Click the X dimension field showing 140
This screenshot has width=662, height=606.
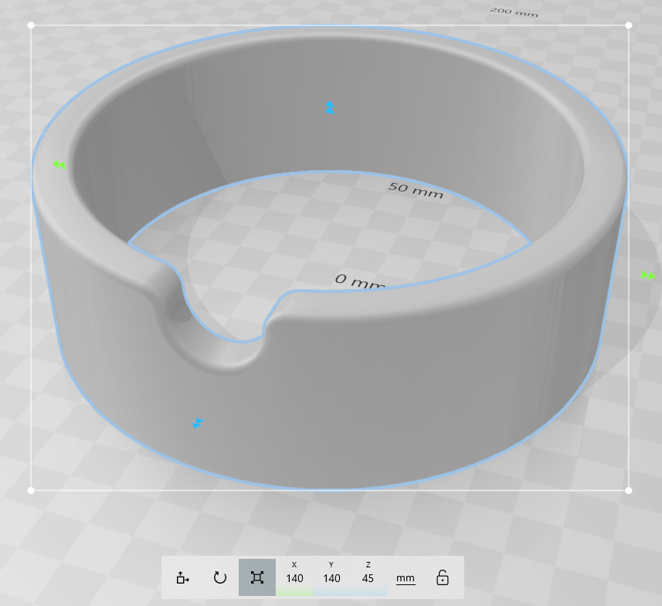[294, 577]
